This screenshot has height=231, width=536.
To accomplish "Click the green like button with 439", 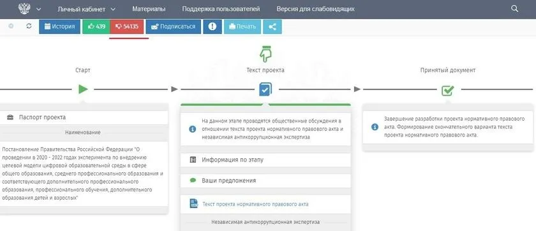I will click(96, 27).
